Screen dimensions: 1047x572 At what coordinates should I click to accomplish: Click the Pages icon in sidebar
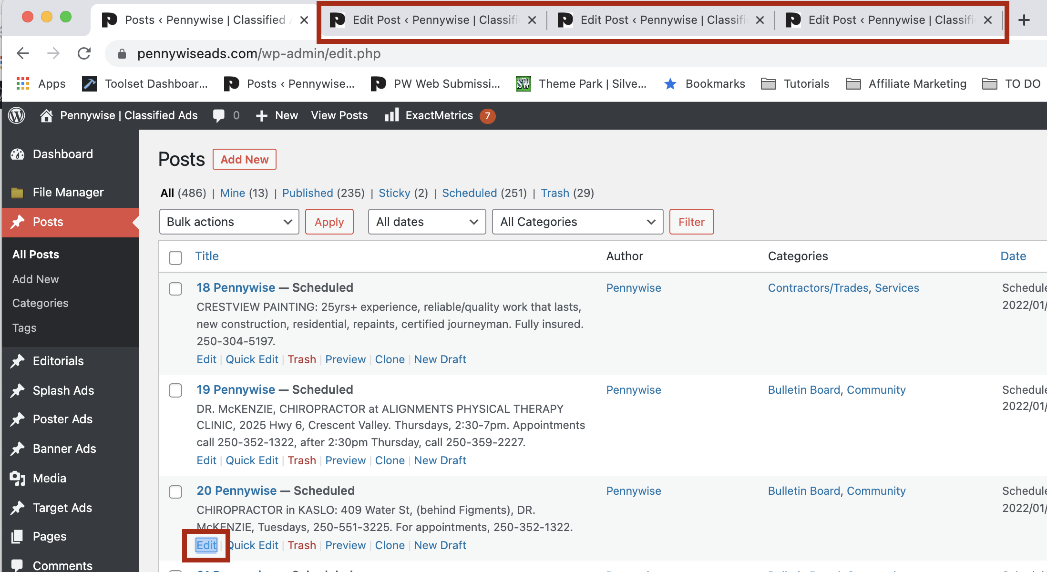[x=18, y=536]
